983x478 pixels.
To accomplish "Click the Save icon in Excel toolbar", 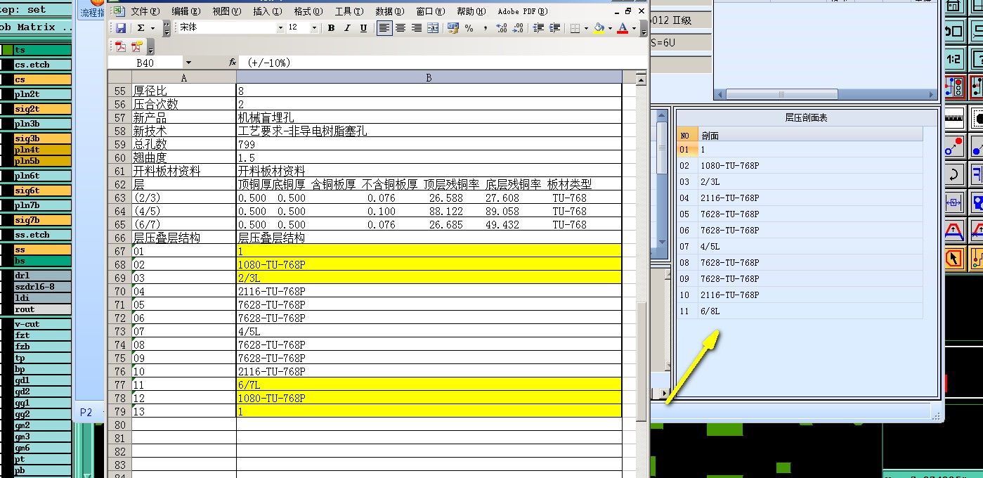I will pos(121,28).
